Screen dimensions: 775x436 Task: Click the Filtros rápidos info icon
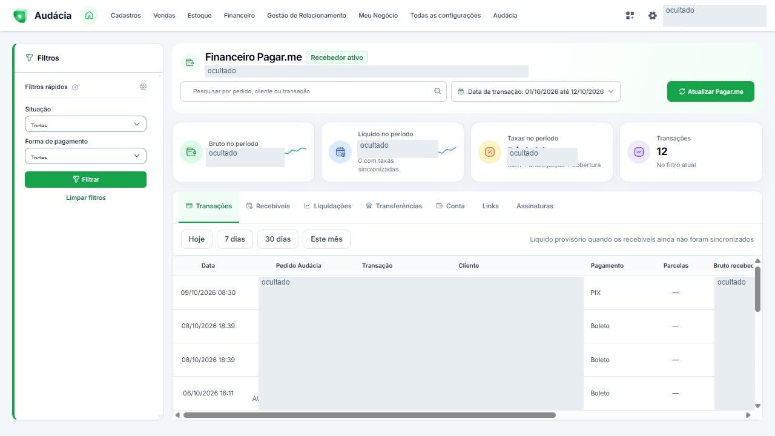pos(75,87)
